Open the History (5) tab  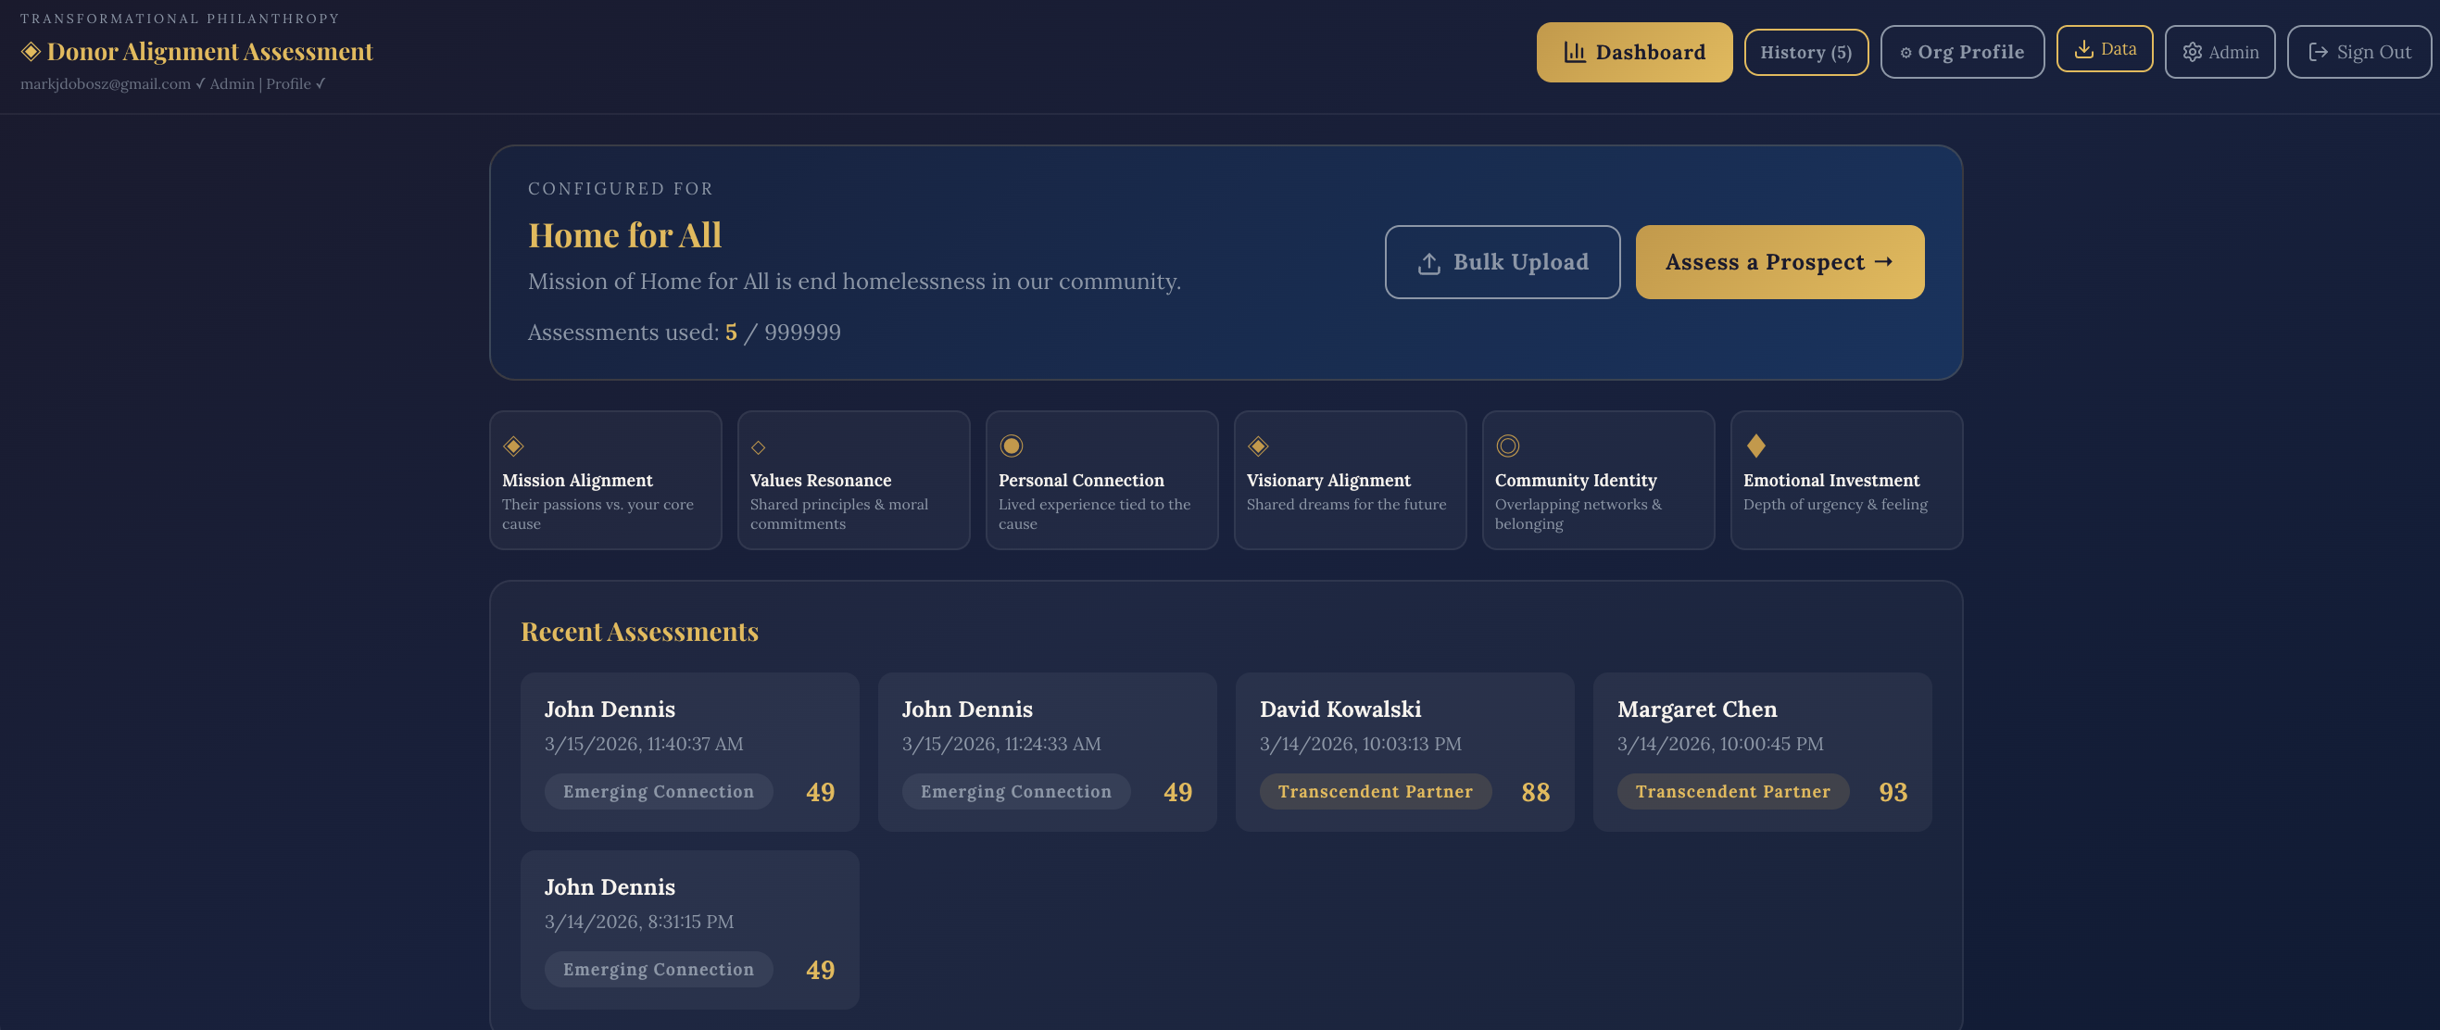pos(1805,52)
